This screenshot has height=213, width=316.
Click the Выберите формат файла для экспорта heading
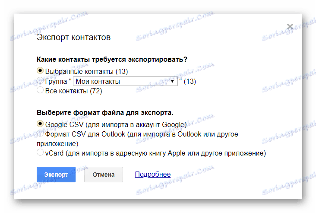105,113
